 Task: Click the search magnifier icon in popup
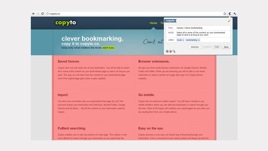point(174,51)
